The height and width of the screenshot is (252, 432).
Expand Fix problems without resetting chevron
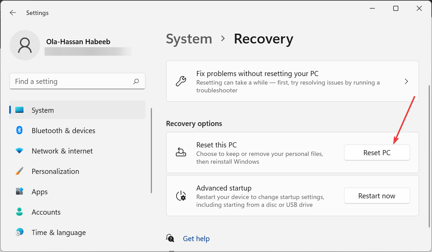pos(406,82)
